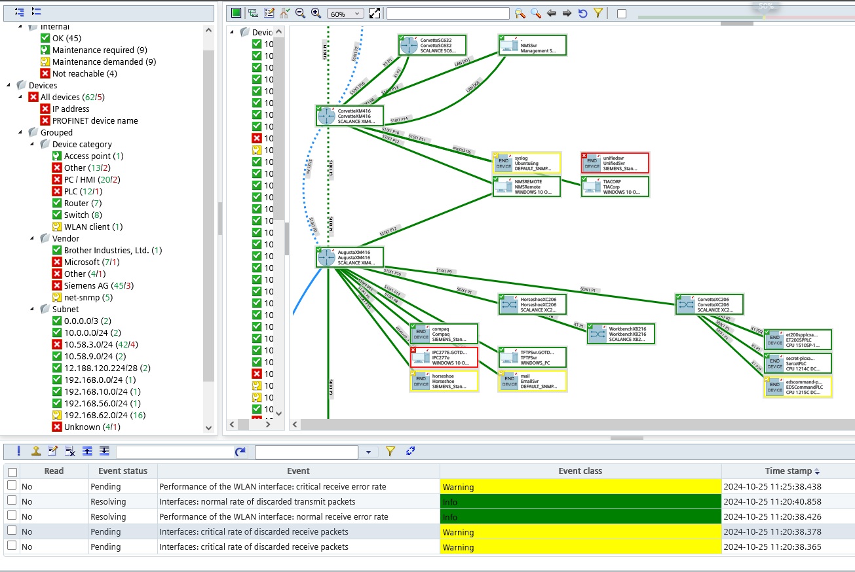Screen dimensions: 855x572
Task: Collapse the Subnet node
Action: coord(32,309)
